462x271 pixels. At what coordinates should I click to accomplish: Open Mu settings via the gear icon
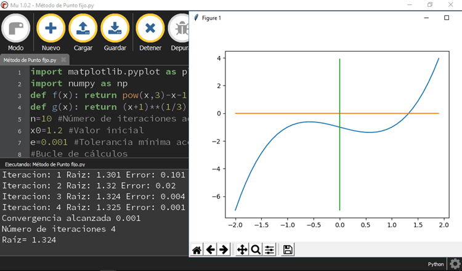(x=455, y=264)
